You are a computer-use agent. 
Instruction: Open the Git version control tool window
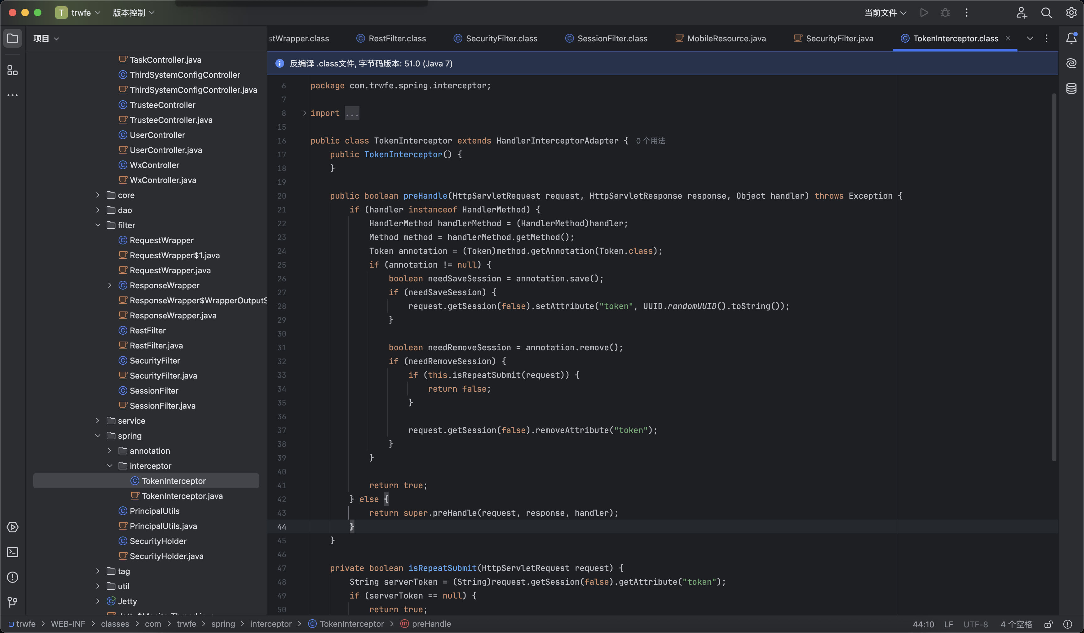point(13,602)
